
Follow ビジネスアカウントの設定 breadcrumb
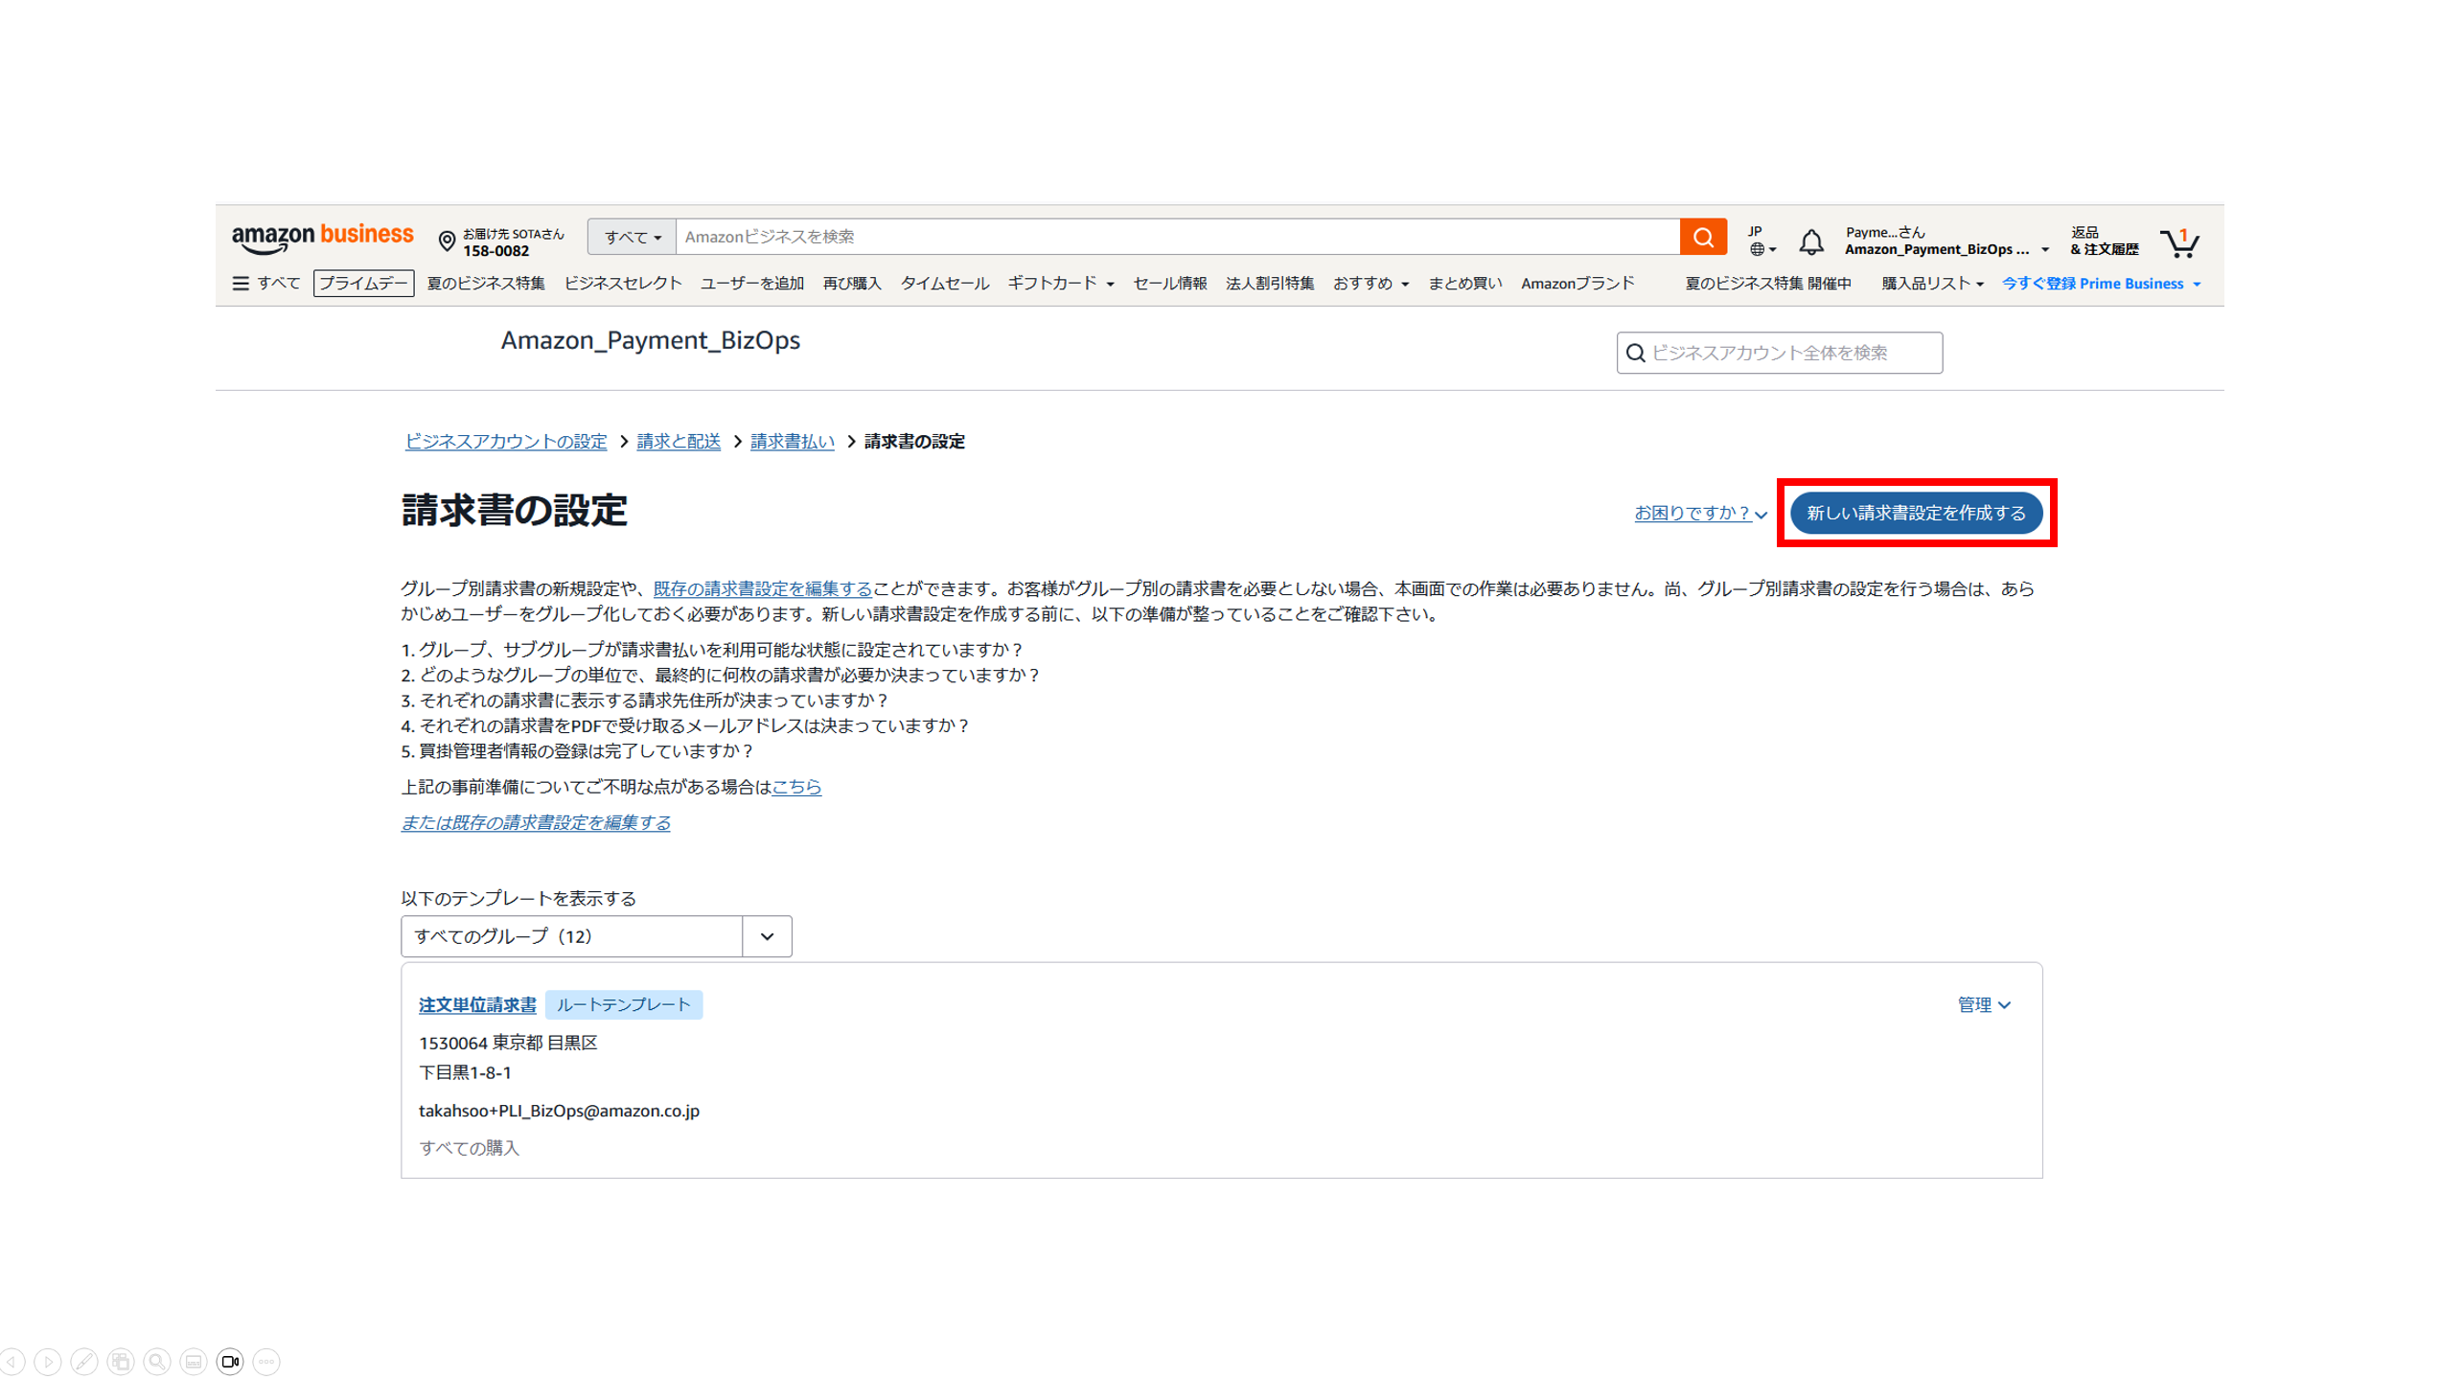click(x=506, y=441)
